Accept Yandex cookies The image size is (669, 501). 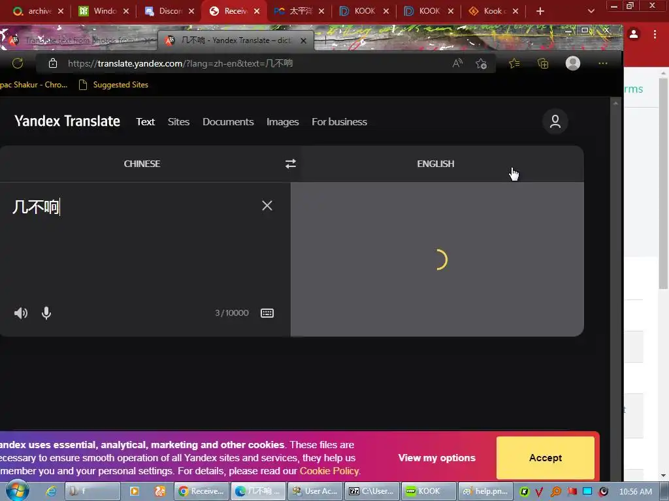click(x=546, y=457)
